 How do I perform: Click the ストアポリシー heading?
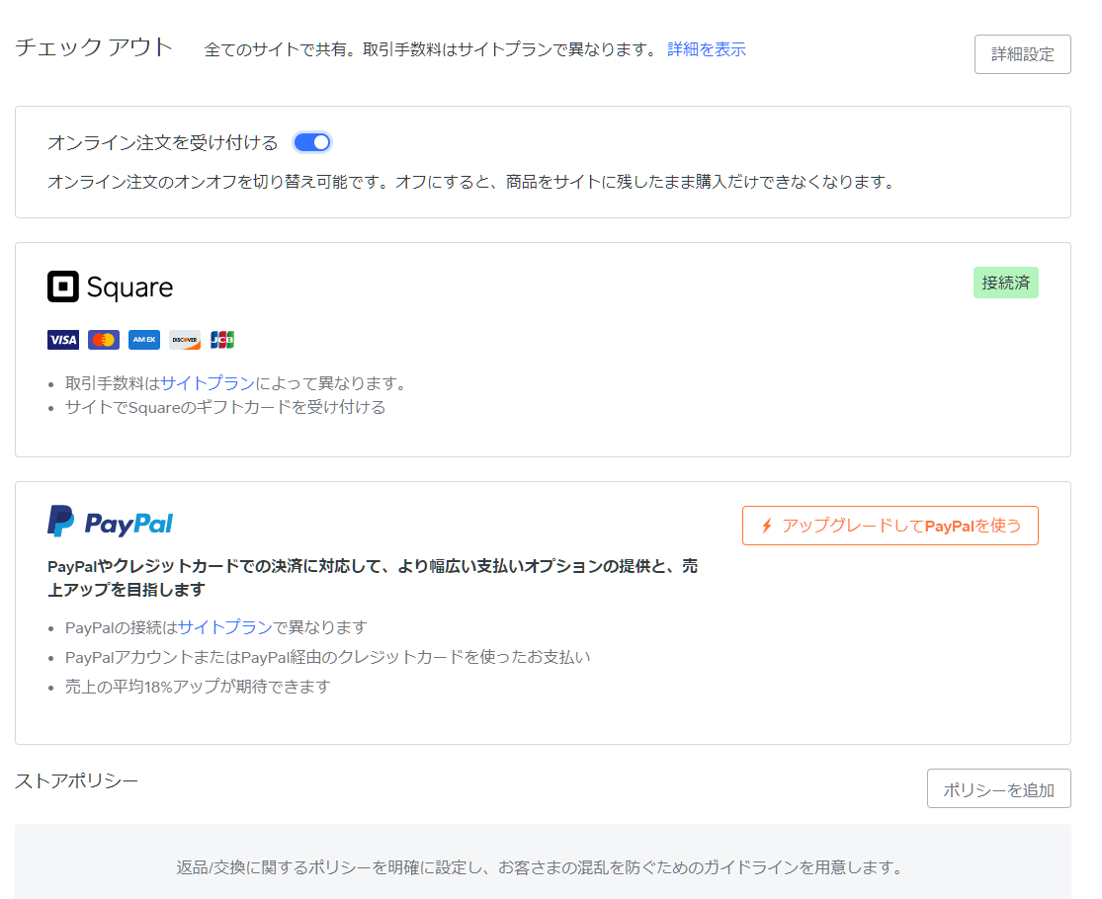[76, 780]
